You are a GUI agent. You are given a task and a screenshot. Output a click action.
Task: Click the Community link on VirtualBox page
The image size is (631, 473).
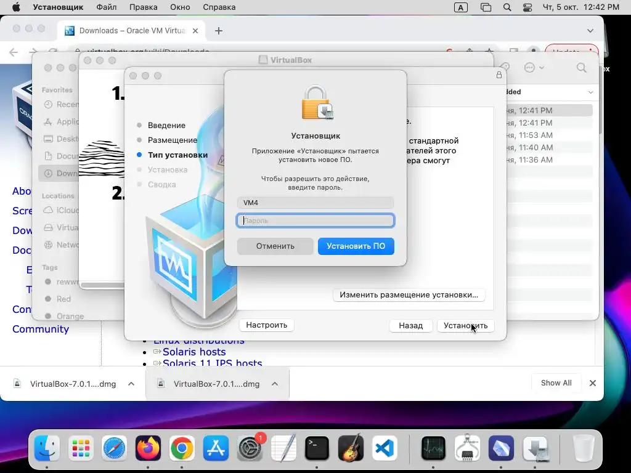coord(41,329)
